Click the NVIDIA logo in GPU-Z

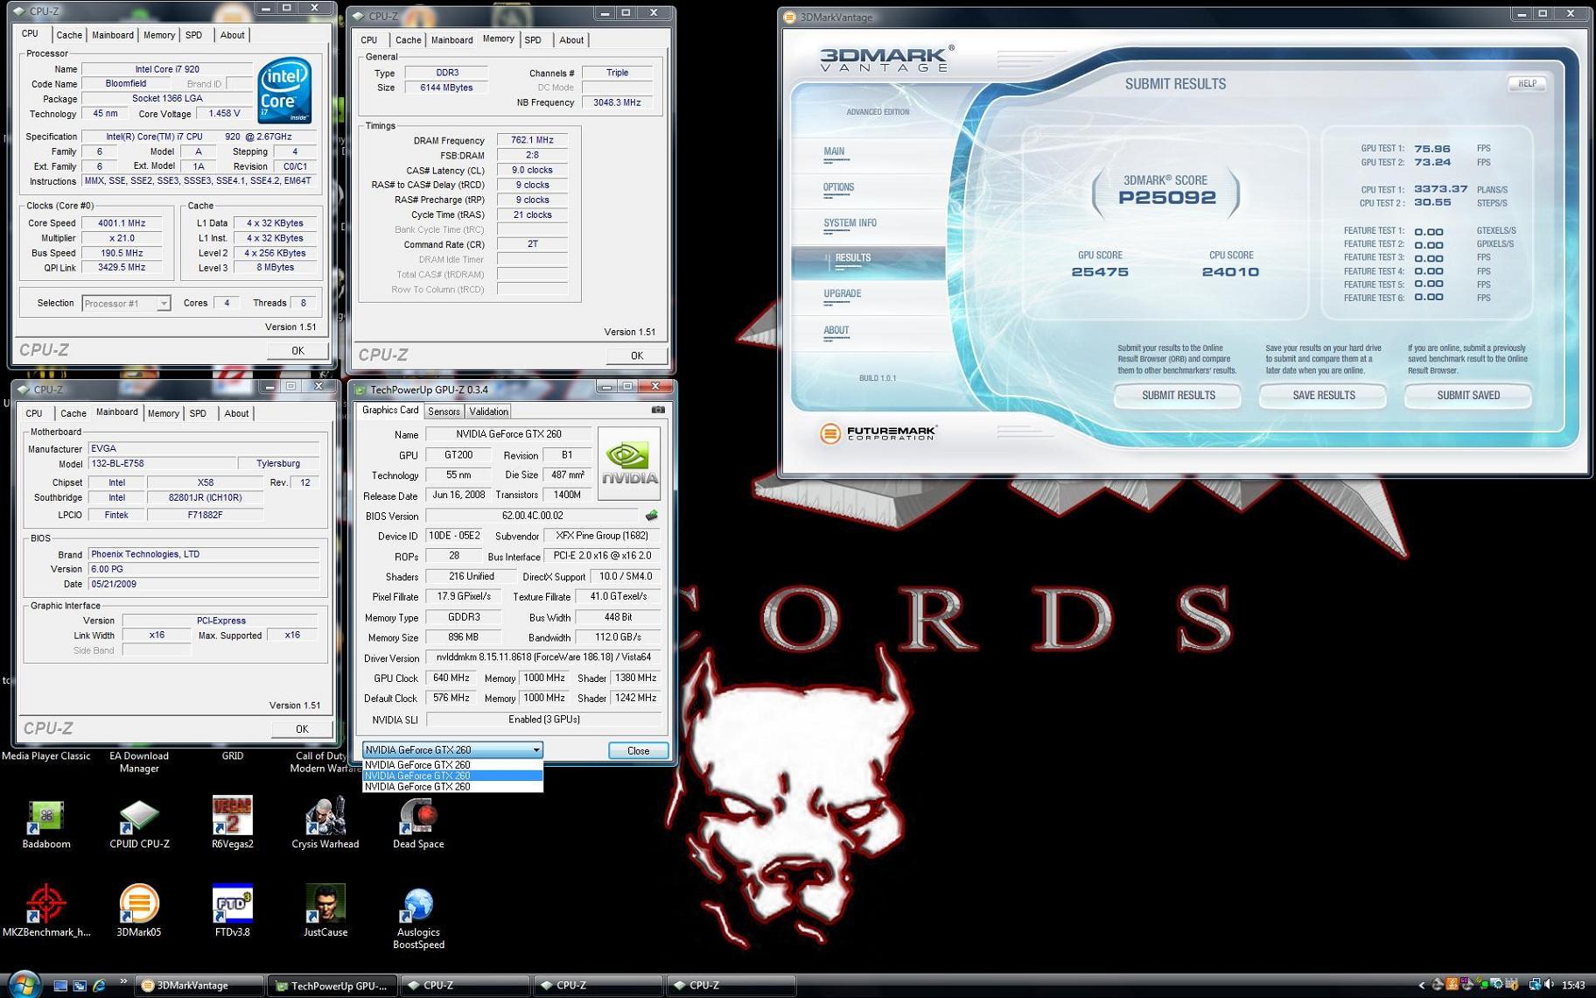point(629,463)
